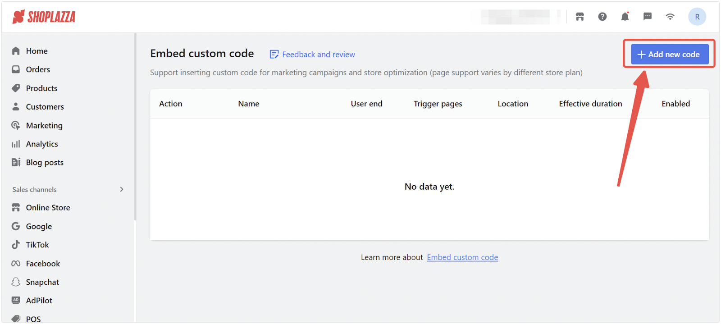Click the TikTok note icon

pyautogui.click(x=16, y=245)
